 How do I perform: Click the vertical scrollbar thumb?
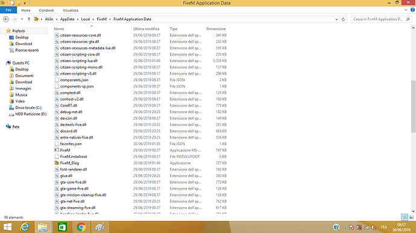[x=413, y=107]
